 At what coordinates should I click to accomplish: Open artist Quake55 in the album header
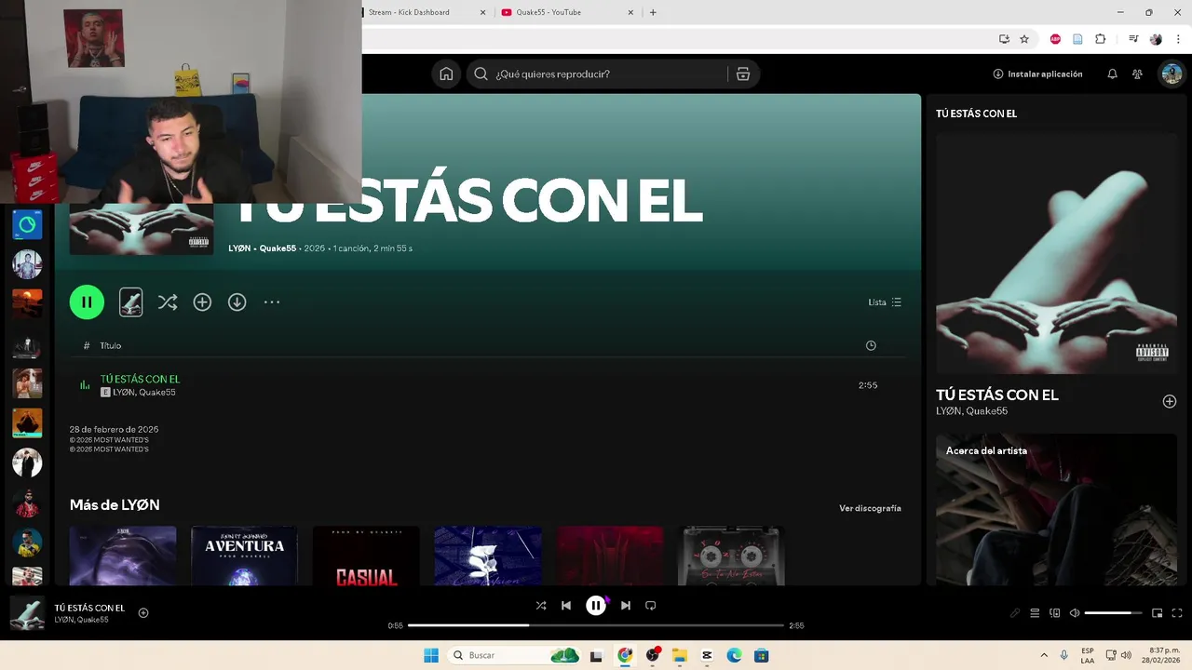278,248
